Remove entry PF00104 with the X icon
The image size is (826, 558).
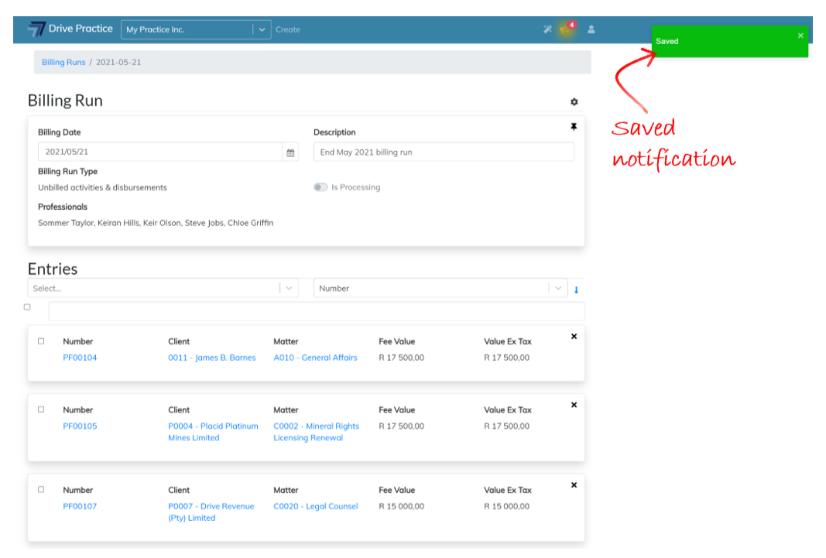tap(574, 337)
